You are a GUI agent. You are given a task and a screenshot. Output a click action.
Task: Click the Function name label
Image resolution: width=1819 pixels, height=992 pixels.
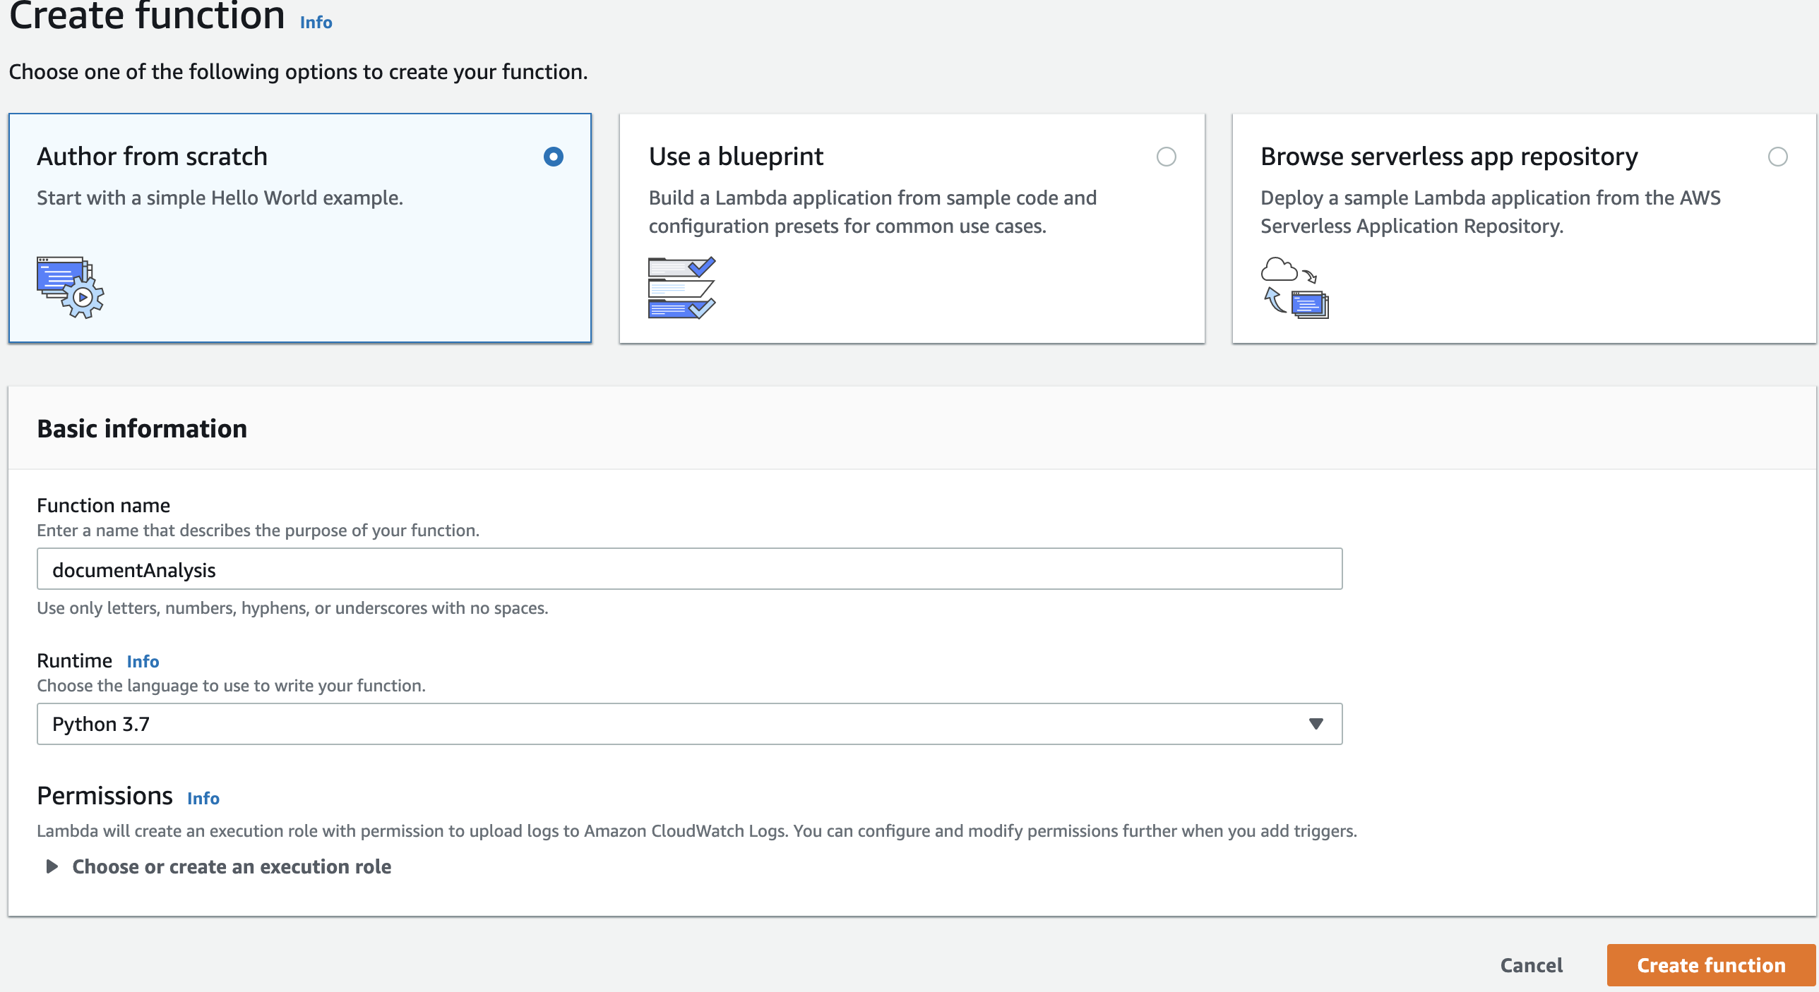(x=103, y=506)
